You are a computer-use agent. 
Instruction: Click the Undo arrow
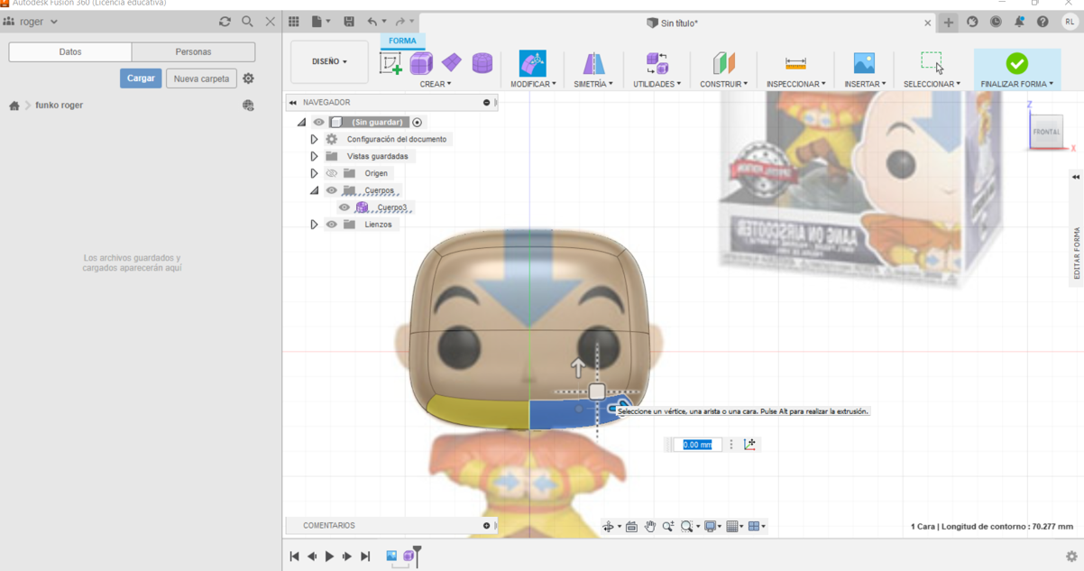[372, 22]
